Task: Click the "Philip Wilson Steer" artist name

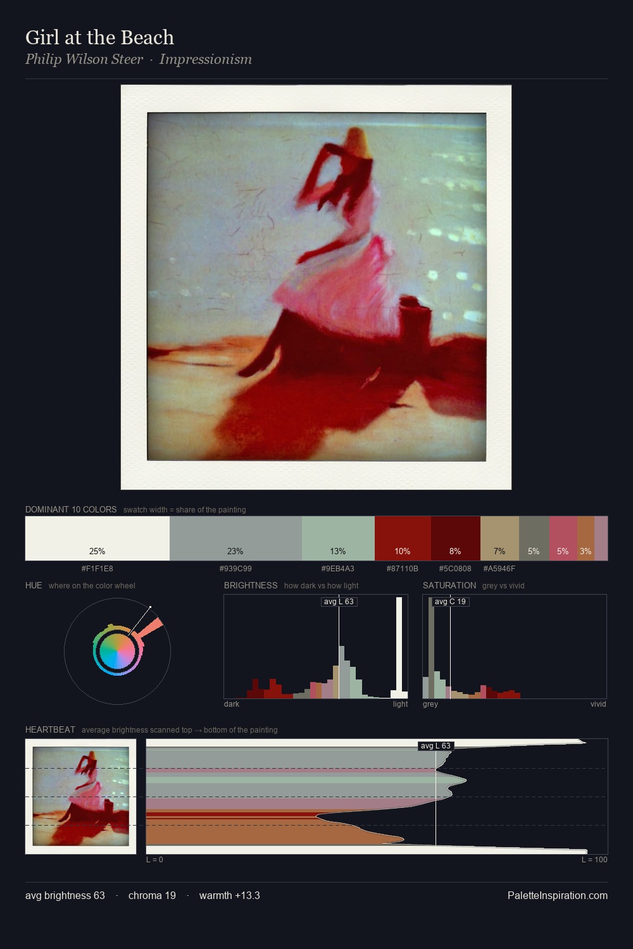Action: coord(84,59)
